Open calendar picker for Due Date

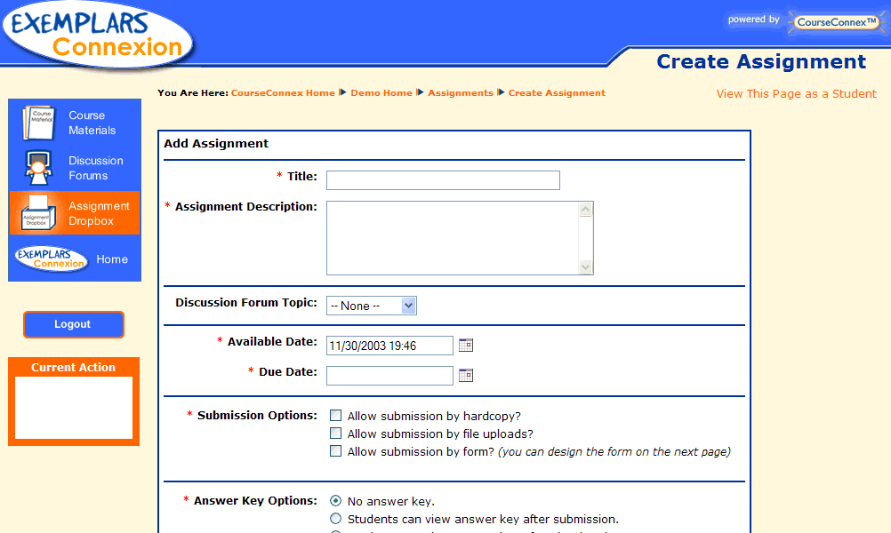466,376
